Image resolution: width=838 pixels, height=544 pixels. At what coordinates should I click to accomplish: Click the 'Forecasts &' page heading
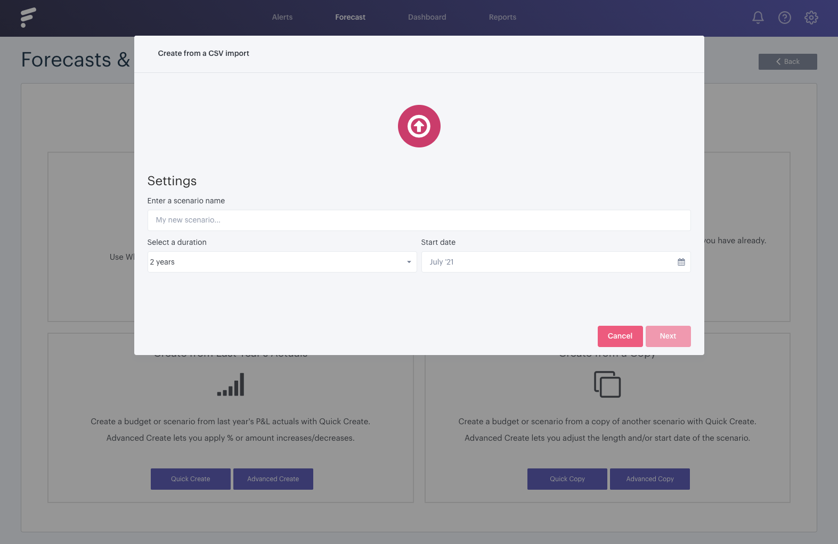[76, 60]
